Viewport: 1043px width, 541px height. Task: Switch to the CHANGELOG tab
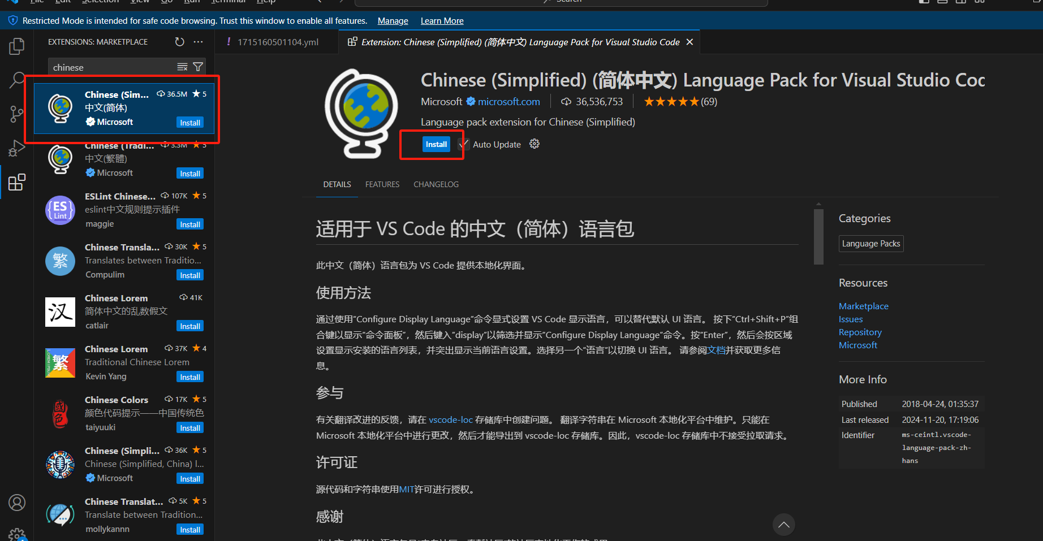pos(436,184)
